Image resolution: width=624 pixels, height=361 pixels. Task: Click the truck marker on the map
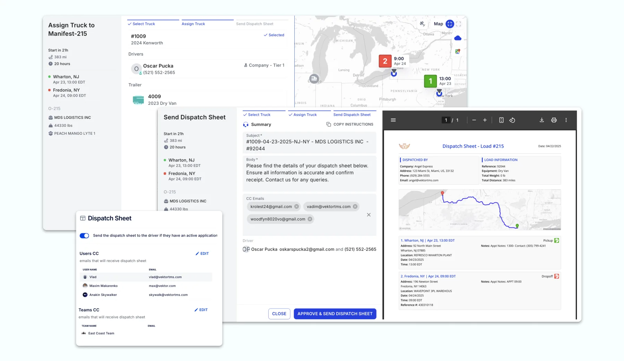tap(314, 79)
